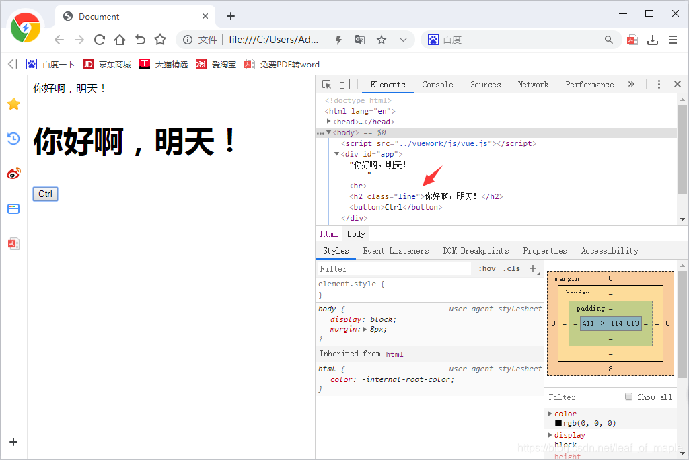Activate the inspect element picker tool
This screenshot has height=460, width=689.
(x=326, y=84)
